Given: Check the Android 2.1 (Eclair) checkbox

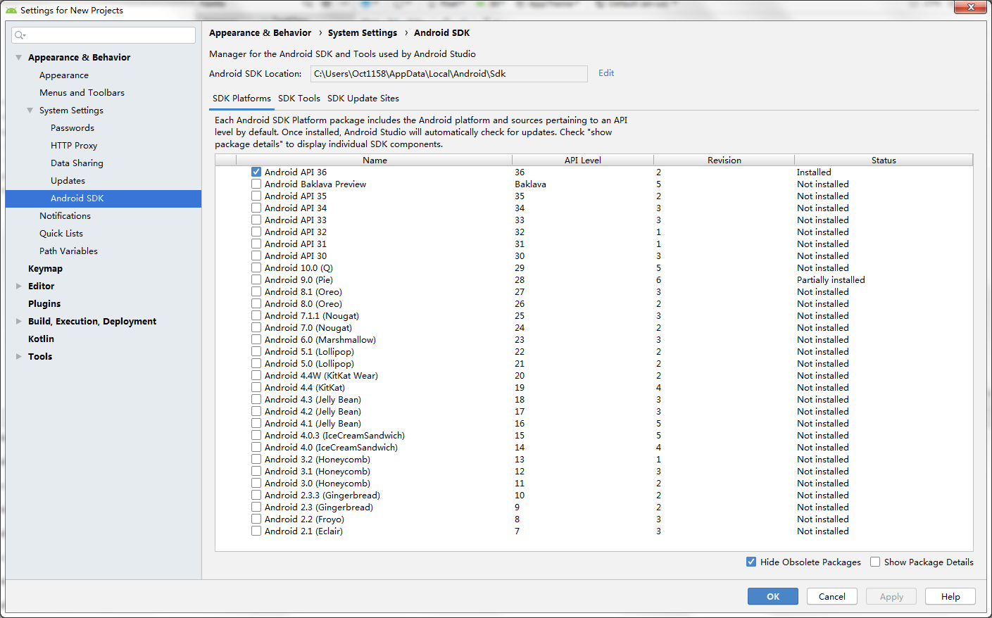Looking at the screenshot, I should pos(256,531).
